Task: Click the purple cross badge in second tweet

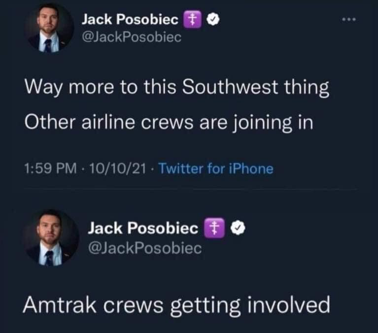Action: point(211,228)
